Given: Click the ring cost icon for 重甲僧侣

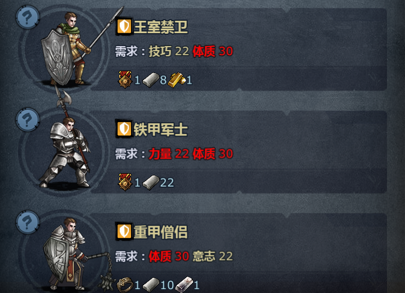Looking at the screenshot, I should coord(125,285).
